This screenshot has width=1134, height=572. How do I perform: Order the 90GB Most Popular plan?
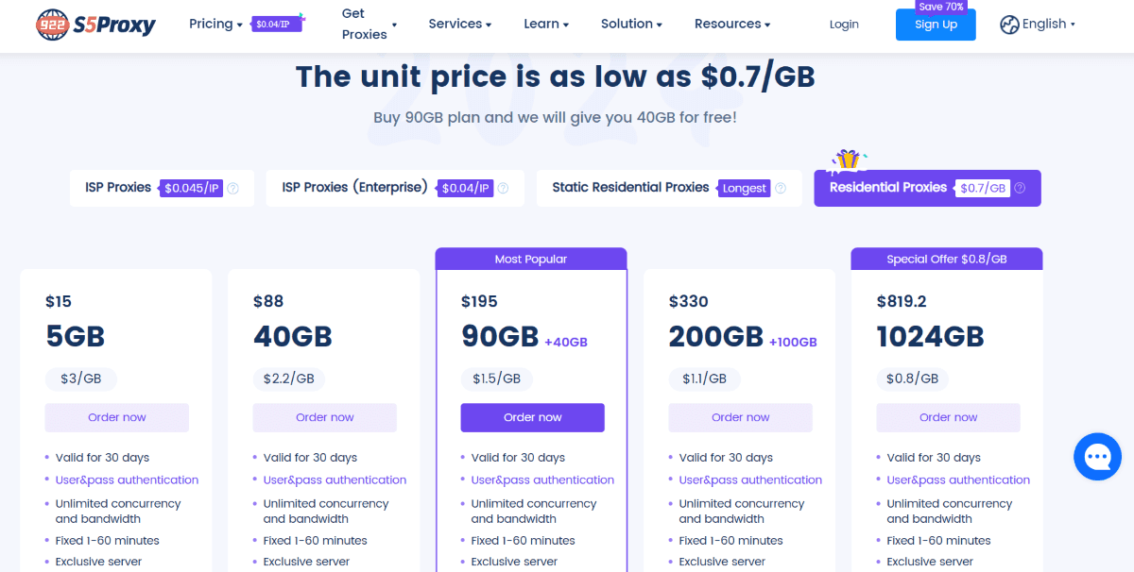click(x=533, y=417)
